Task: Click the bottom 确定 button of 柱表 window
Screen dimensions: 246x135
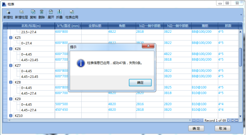Action: click(196, 128)
